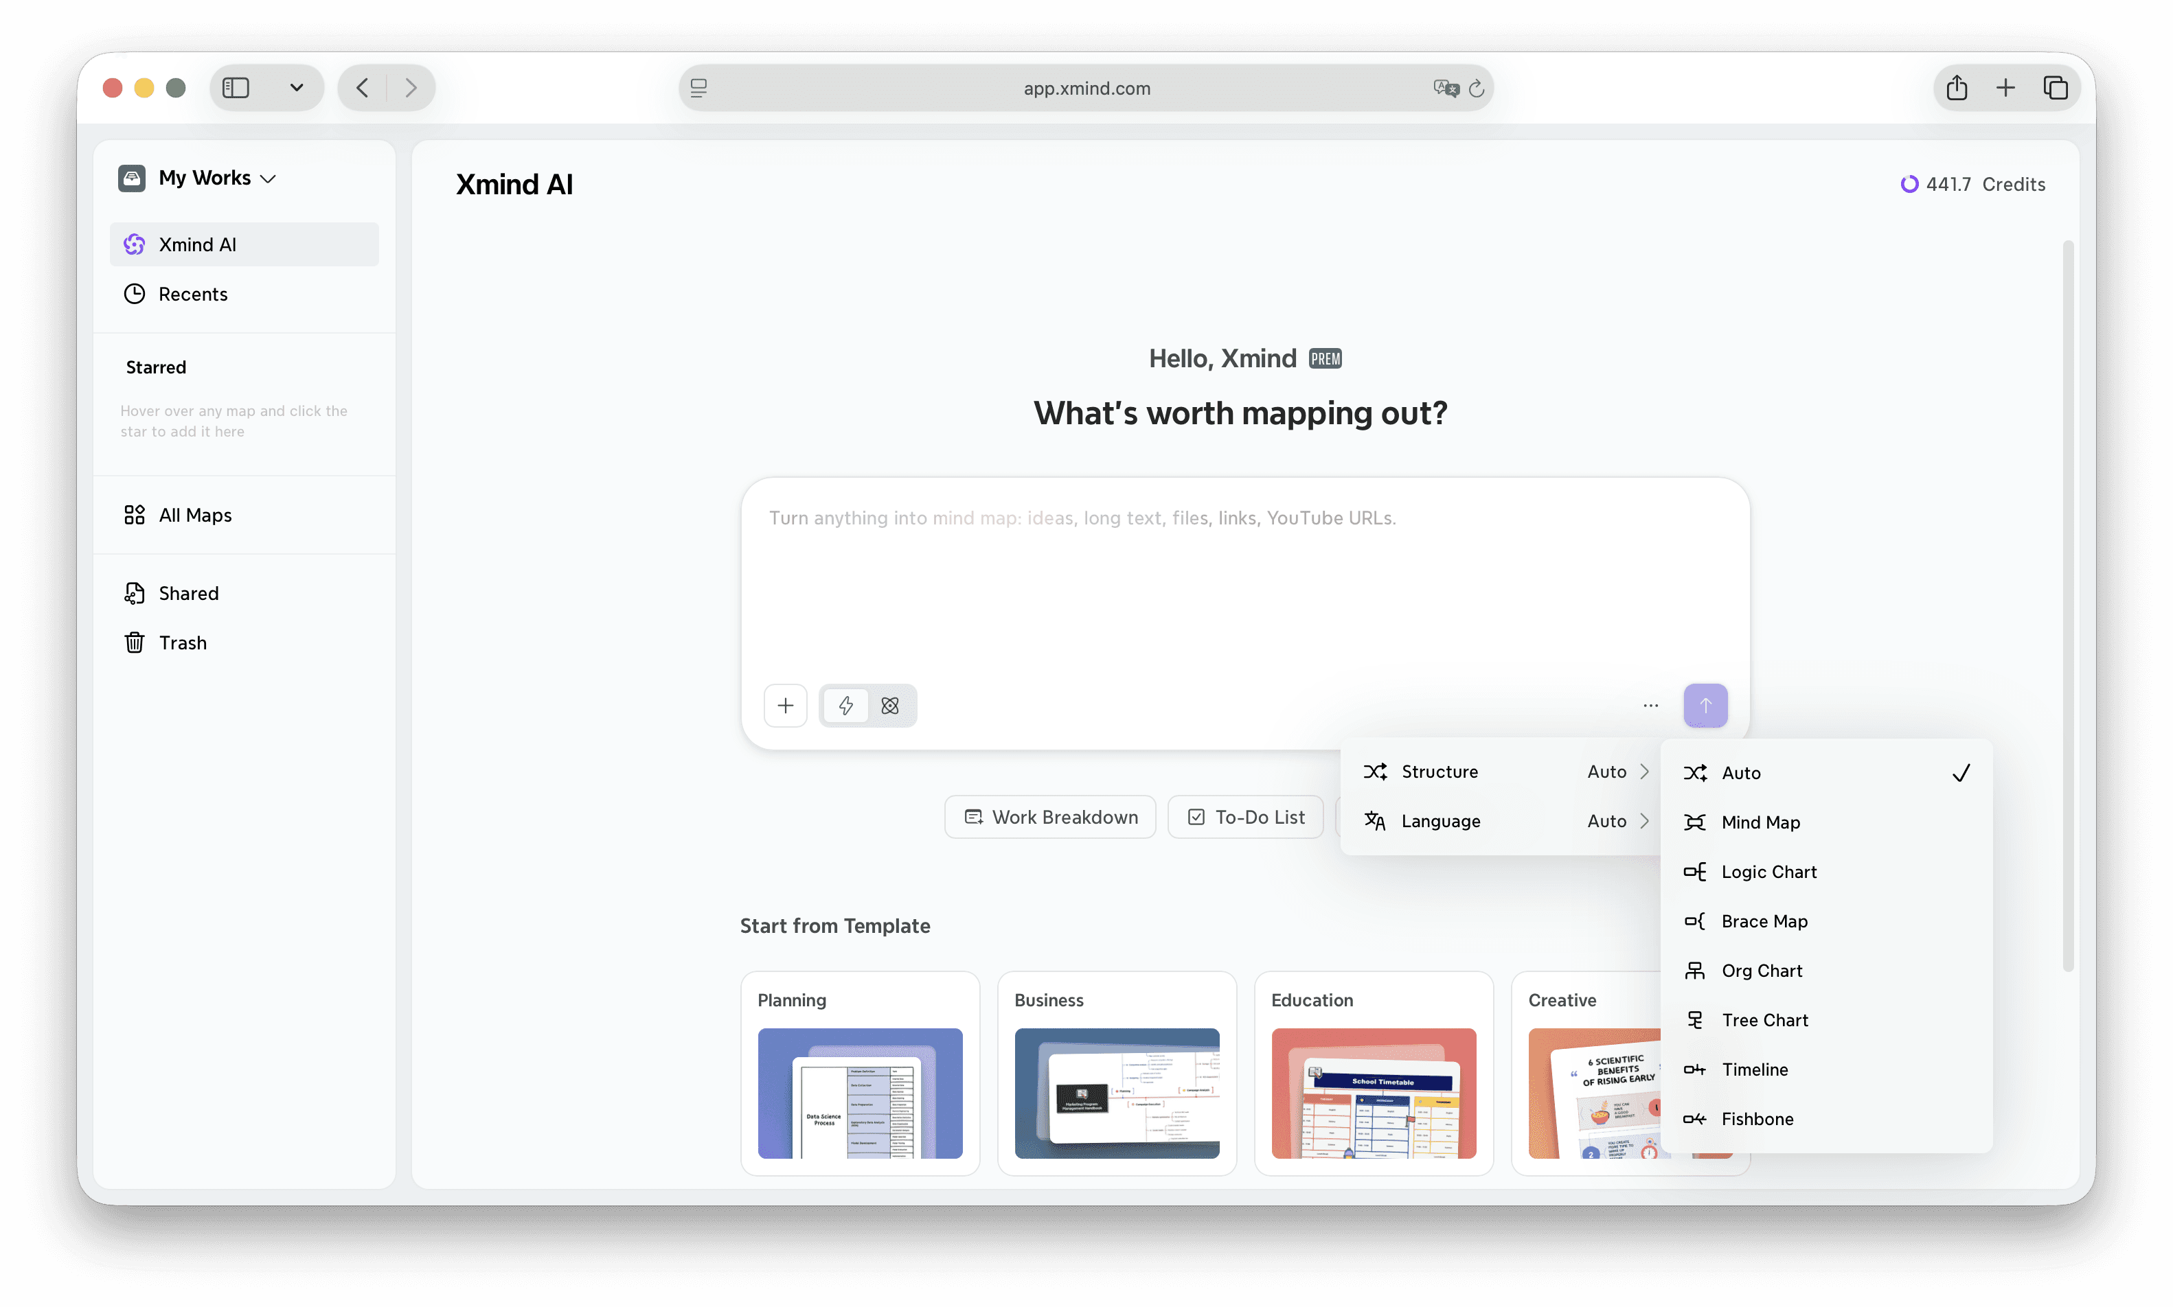Viewport: 2173px width, 1307px height.
Task: Click the credits ring icon
Action: pos(1909,184)
